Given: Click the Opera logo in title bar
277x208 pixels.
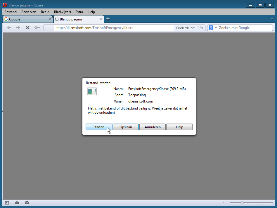Looking at the screenshot, I should click(5, 5).
